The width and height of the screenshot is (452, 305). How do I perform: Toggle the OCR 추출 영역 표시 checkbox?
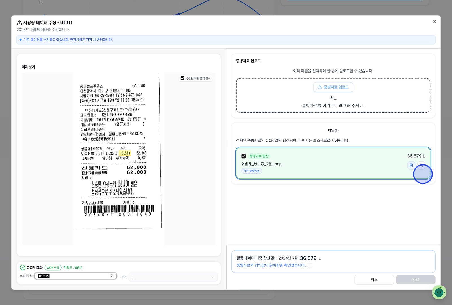[x=182, y=78]
